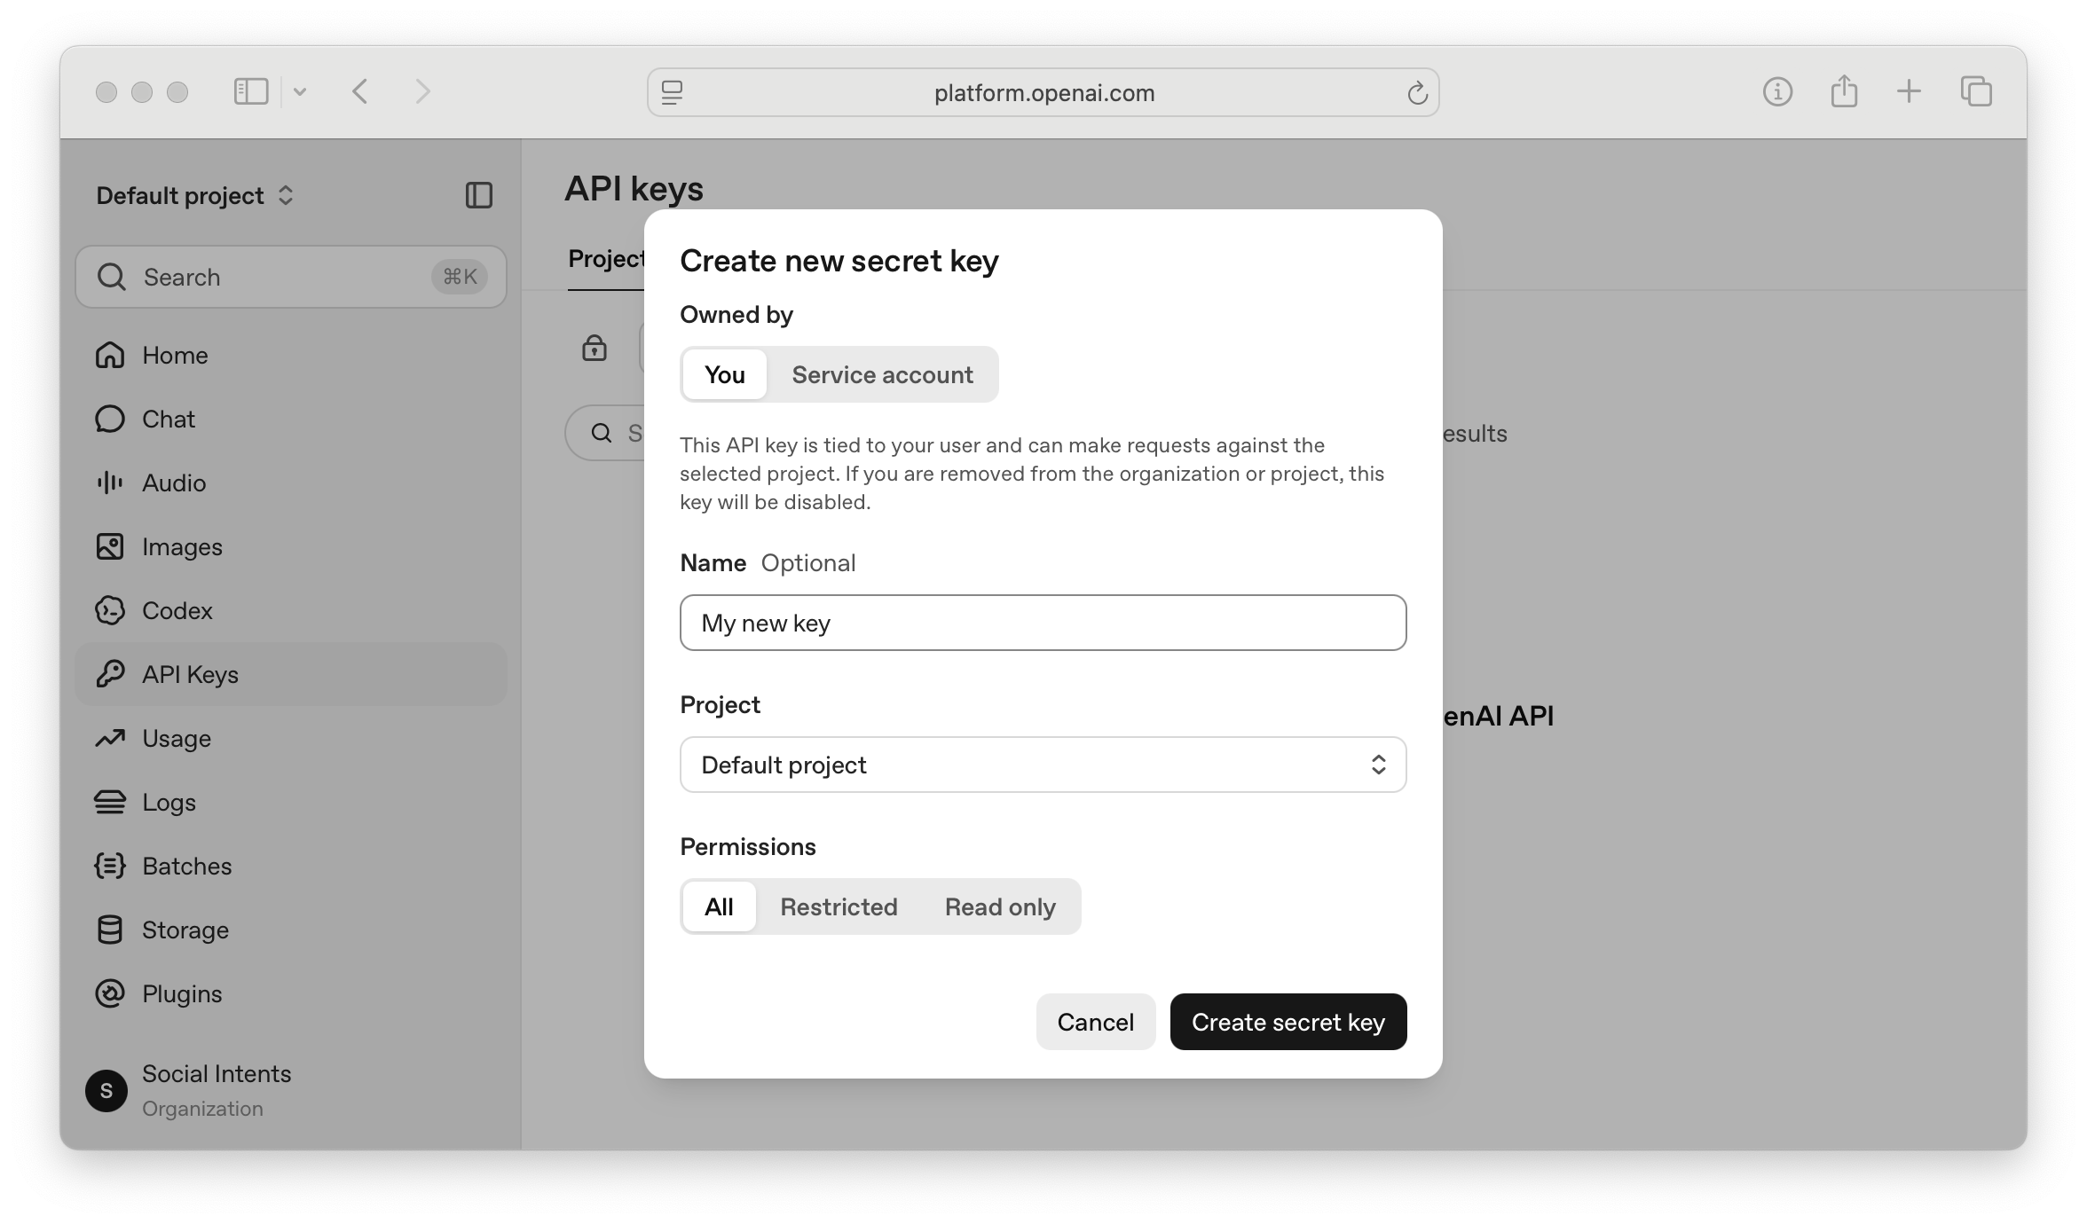Image resolution: width=2087 pixels, height=1224 pixels.
Task: Open a new tab with the plus icon
Action: [x=1909, y=91]
